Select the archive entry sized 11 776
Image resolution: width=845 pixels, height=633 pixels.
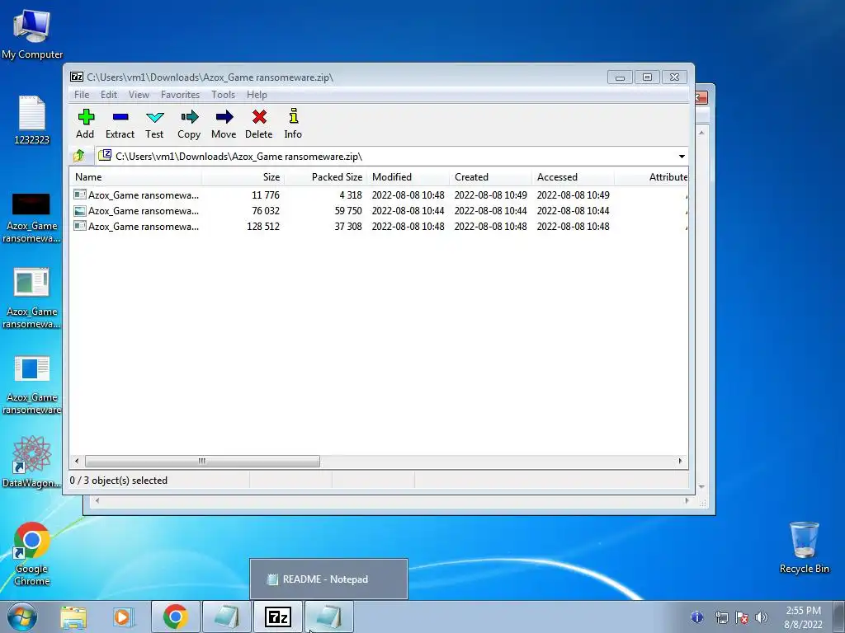379,195
